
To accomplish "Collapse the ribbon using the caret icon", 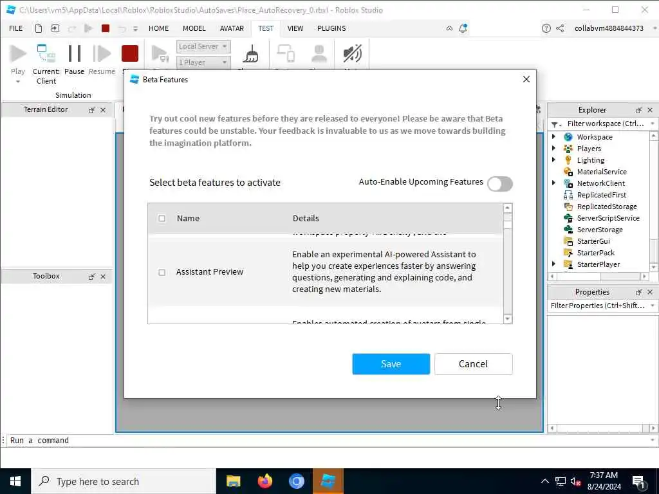I will (x=449, y=28).
